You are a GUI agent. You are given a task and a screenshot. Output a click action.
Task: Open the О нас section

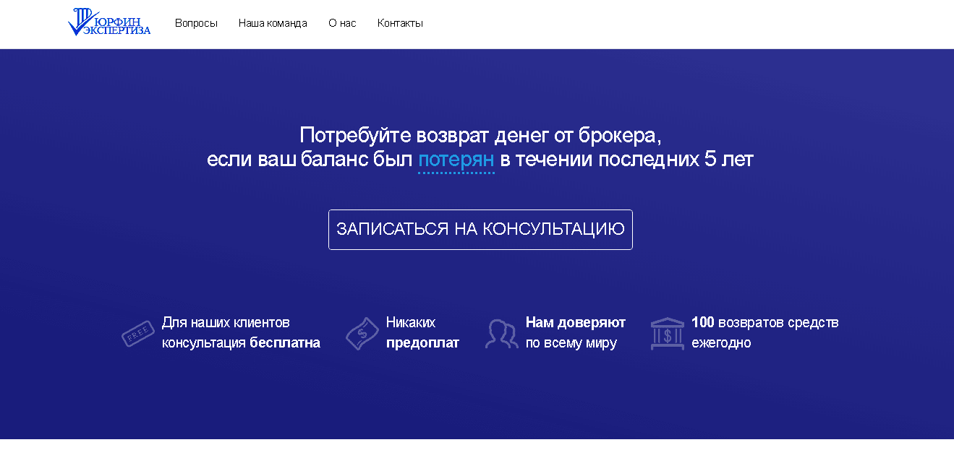(x=342, y=23)
